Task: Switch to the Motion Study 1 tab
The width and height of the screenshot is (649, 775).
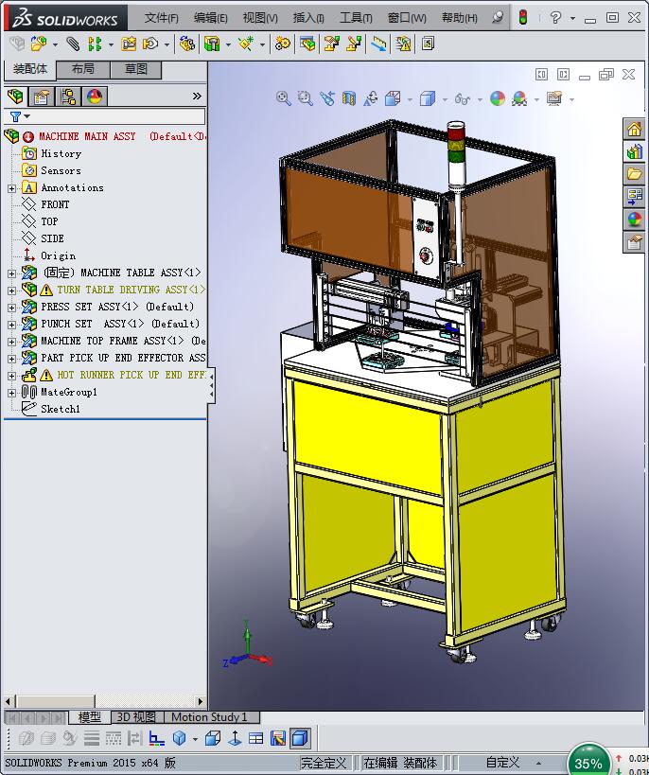Action: click(209, 716)
